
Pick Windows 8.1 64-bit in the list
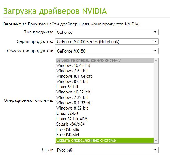coord(105,76)
